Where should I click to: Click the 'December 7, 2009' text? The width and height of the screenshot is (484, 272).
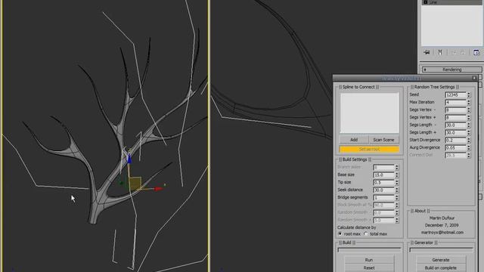tap(442, 225)
